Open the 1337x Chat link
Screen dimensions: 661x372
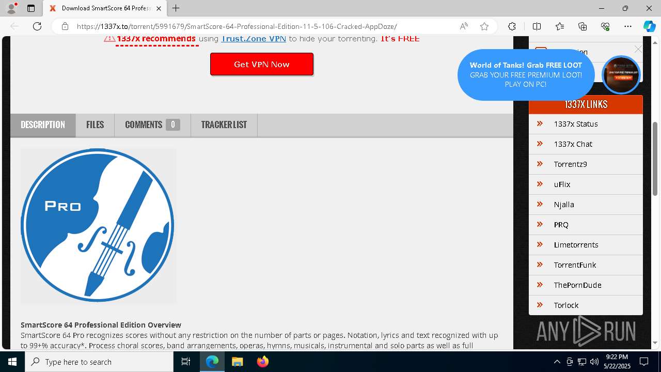573,144
